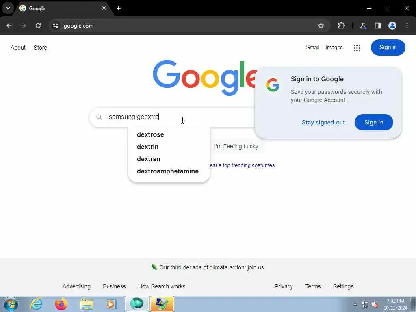416x312 pixels.
Task: Open the About link
Action: pyautogui.click(x=18, y=48)
